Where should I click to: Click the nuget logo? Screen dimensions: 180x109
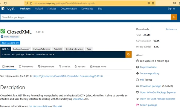[x=8, y=8]
